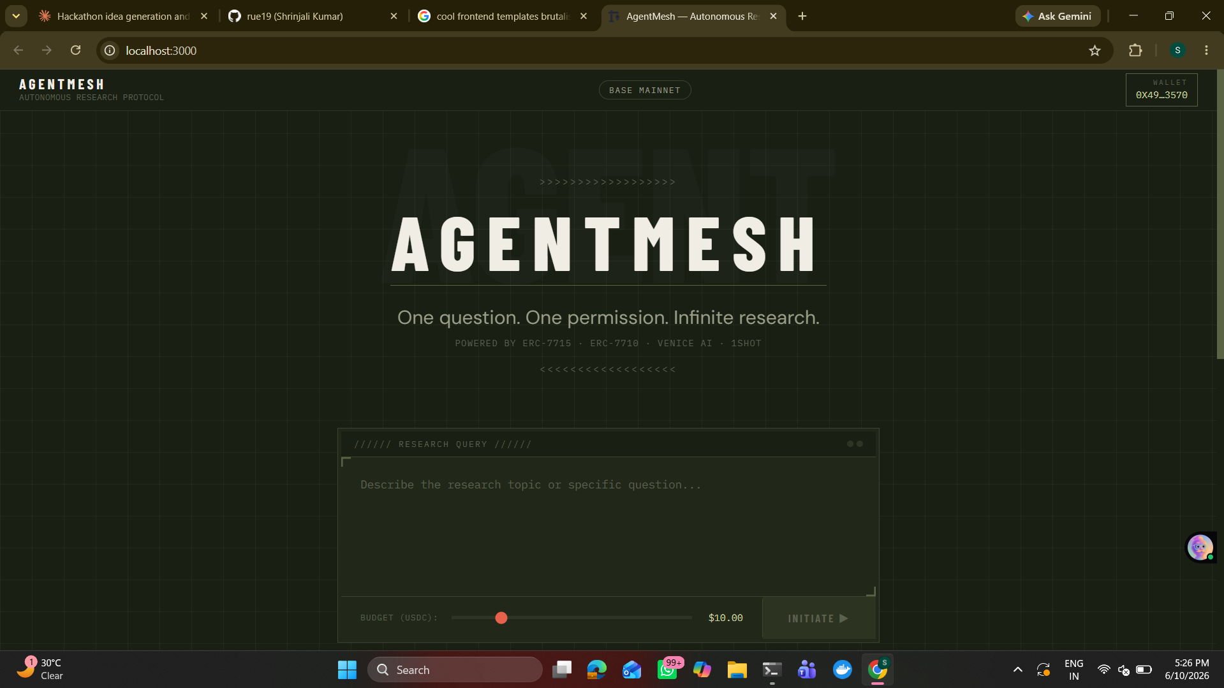1224x688 pixels.
Task: Open Wi-Fi network settings tray icon
Action: (1103, 670)
